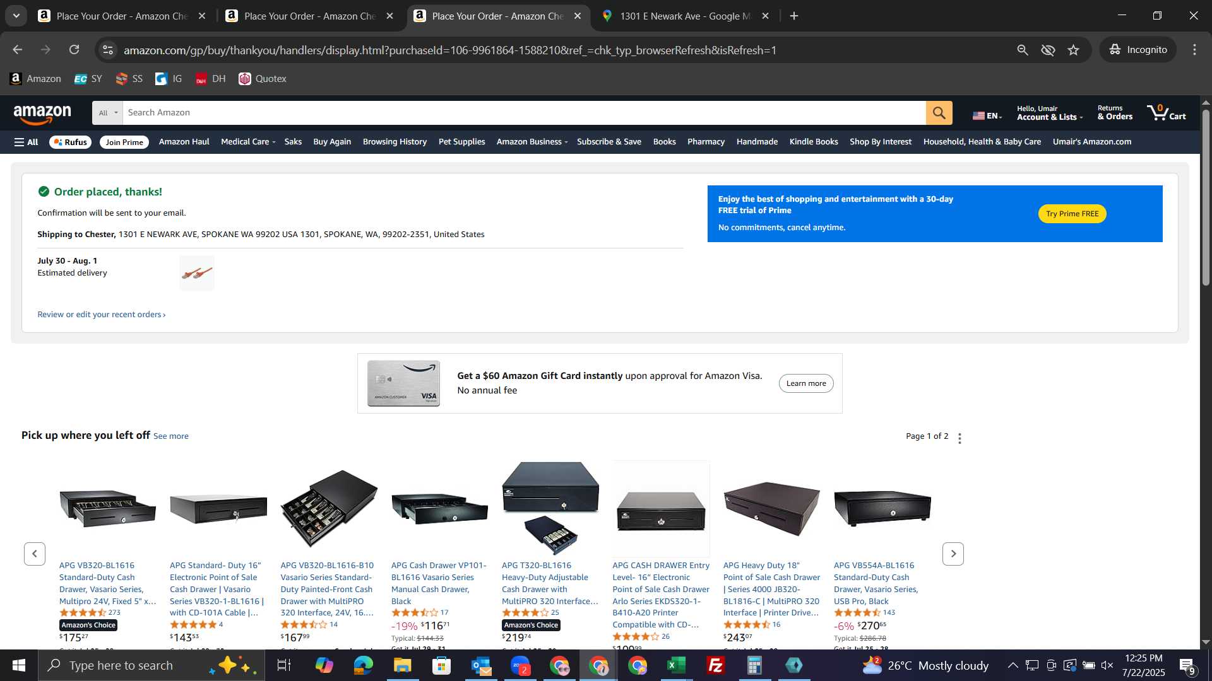Expand Amazon Business nav dropdown

pos(532,142)
